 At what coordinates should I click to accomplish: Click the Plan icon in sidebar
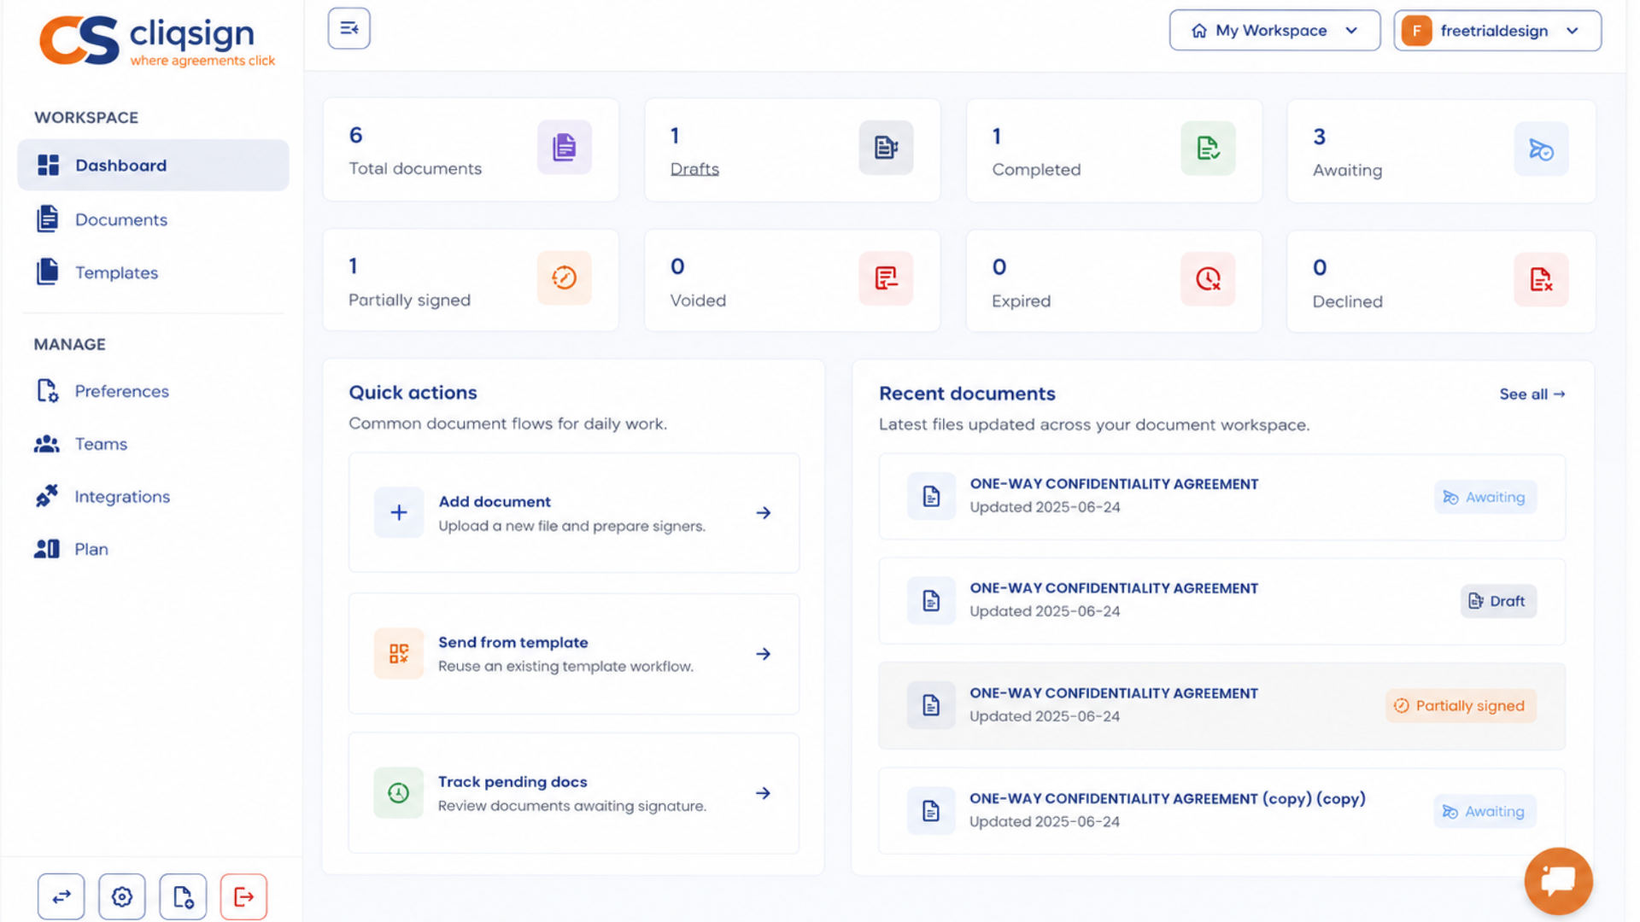pos(47,549)
